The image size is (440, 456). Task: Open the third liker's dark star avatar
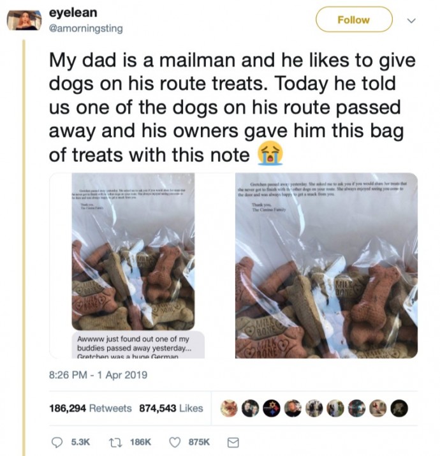[272, 408]
